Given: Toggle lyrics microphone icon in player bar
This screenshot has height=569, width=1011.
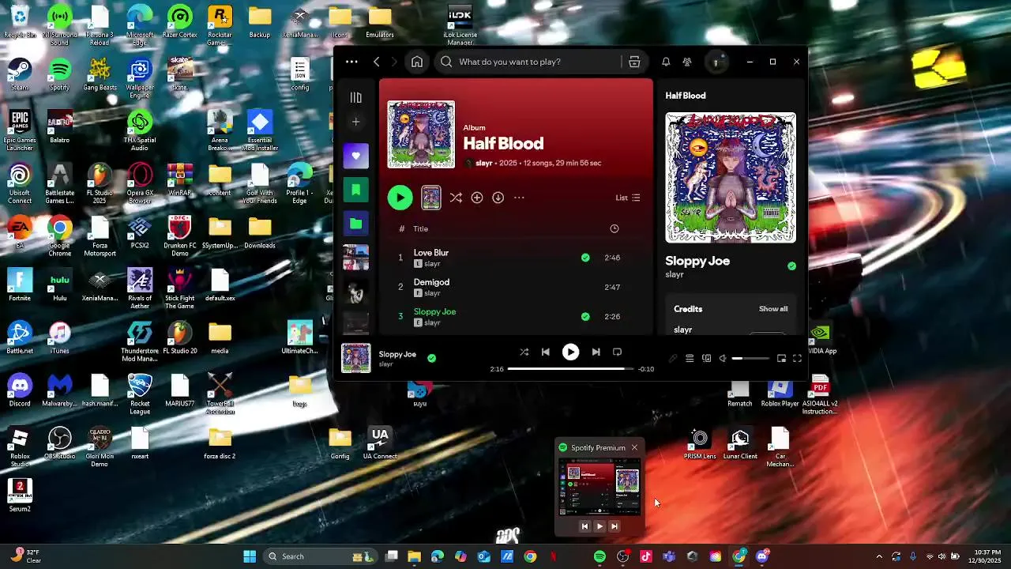Looking at the screenshot, I should 673,359.
